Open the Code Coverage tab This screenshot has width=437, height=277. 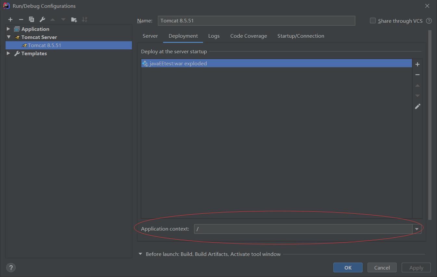tap(249, 36)
